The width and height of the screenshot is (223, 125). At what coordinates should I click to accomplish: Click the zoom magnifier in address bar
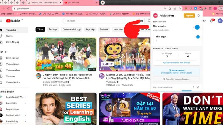(165, 9)
